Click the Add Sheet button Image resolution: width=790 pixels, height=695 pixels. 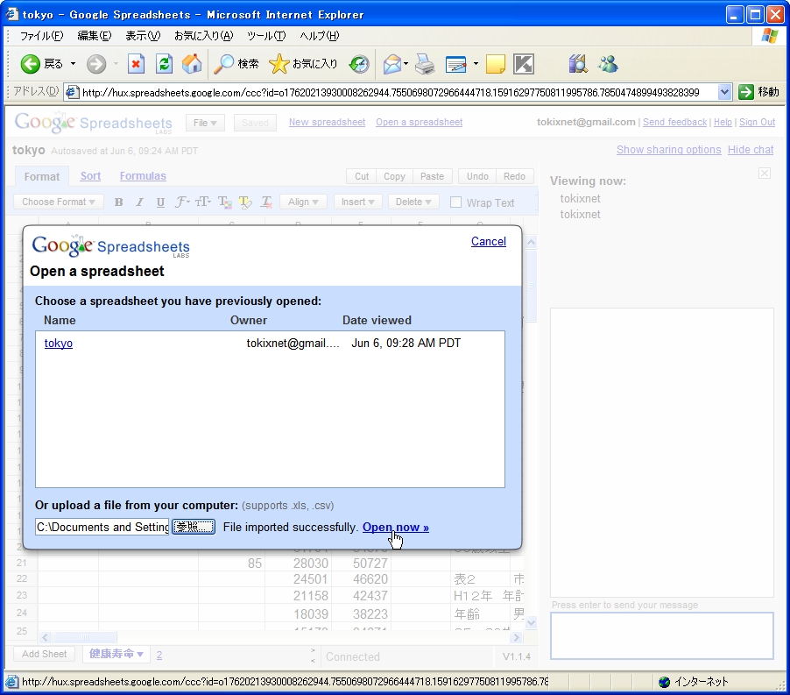pos(45,654)
